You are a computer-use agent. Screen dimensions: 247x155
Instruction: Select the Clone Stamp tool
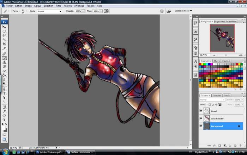click(x=4, y=62)
